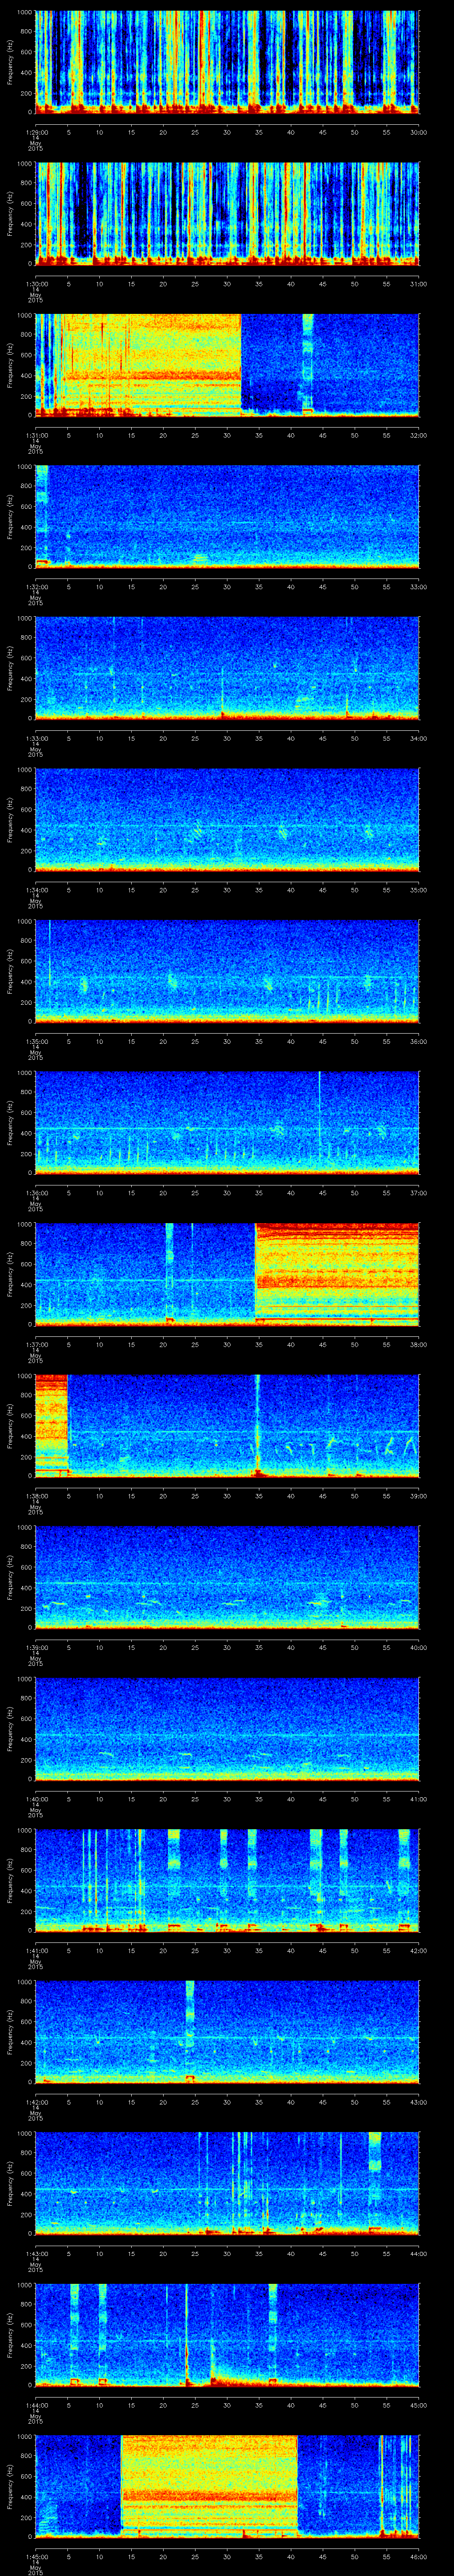Viewport: 454px width, 2576px height.
Task: Click the '1:29:00' start time label
Action: pyautogui.click(x=36, y=132)
